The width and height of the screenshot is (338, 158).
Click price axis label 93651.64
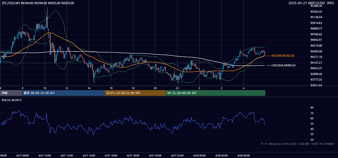coord(316,85)
